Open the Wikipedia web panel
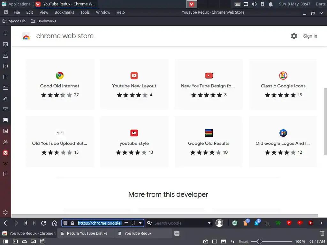This screenshot has height=245, width=327. [x=5, y=164]
